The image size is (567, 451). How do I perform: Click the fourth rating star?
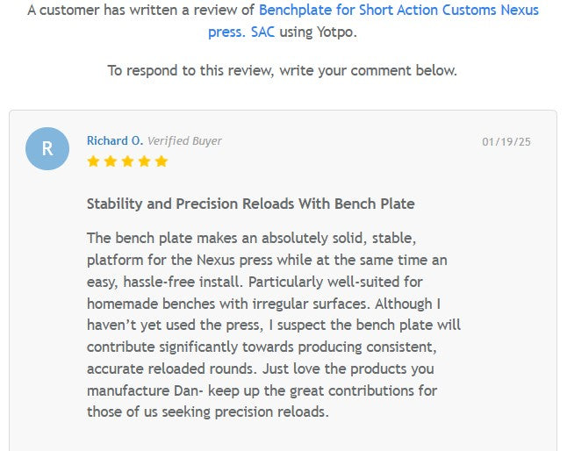(x=144, y=161)
